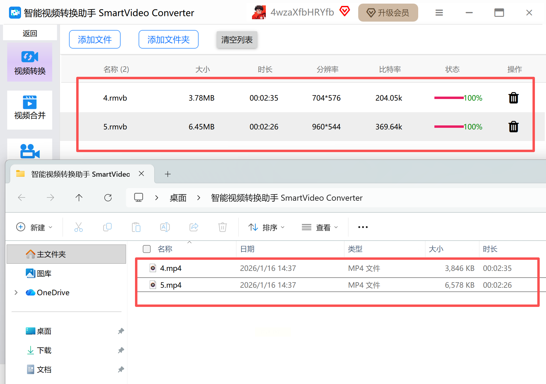Open 下载 in quick access

(39, 350)
